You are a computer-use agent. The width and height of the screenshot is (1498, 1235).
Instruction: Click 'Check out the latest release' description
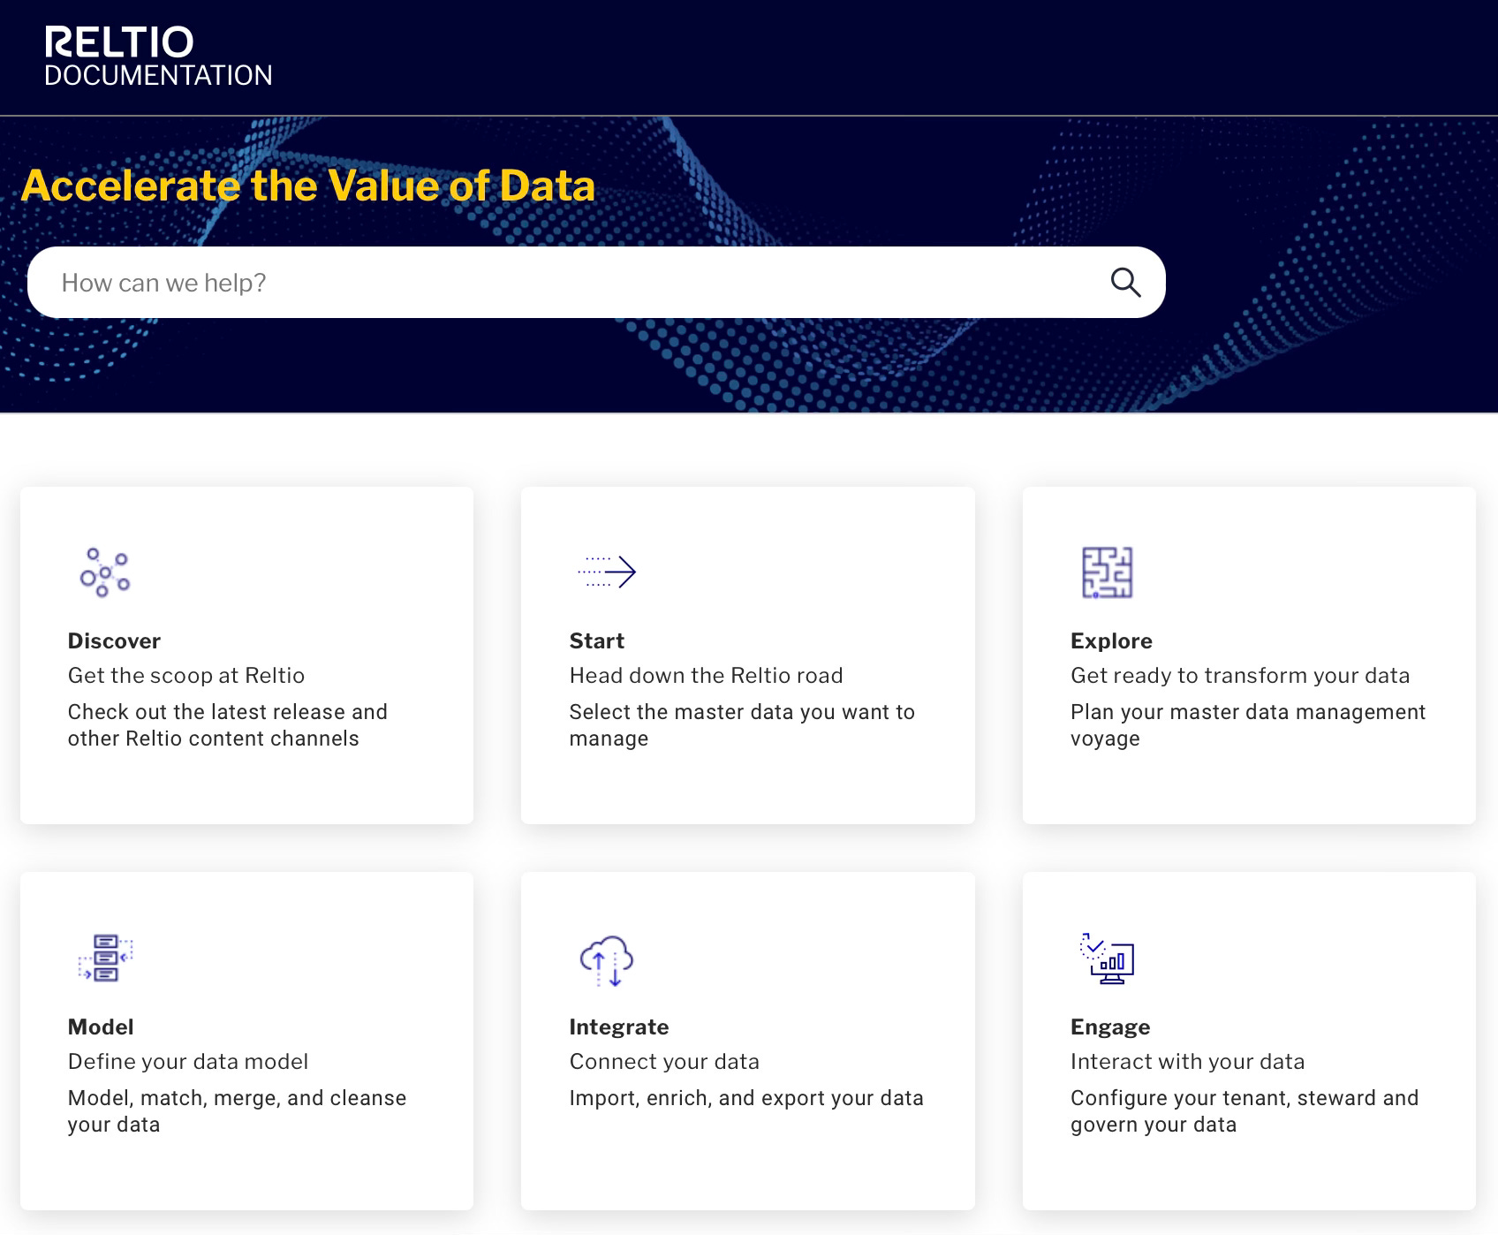click(x=228, y=725)
